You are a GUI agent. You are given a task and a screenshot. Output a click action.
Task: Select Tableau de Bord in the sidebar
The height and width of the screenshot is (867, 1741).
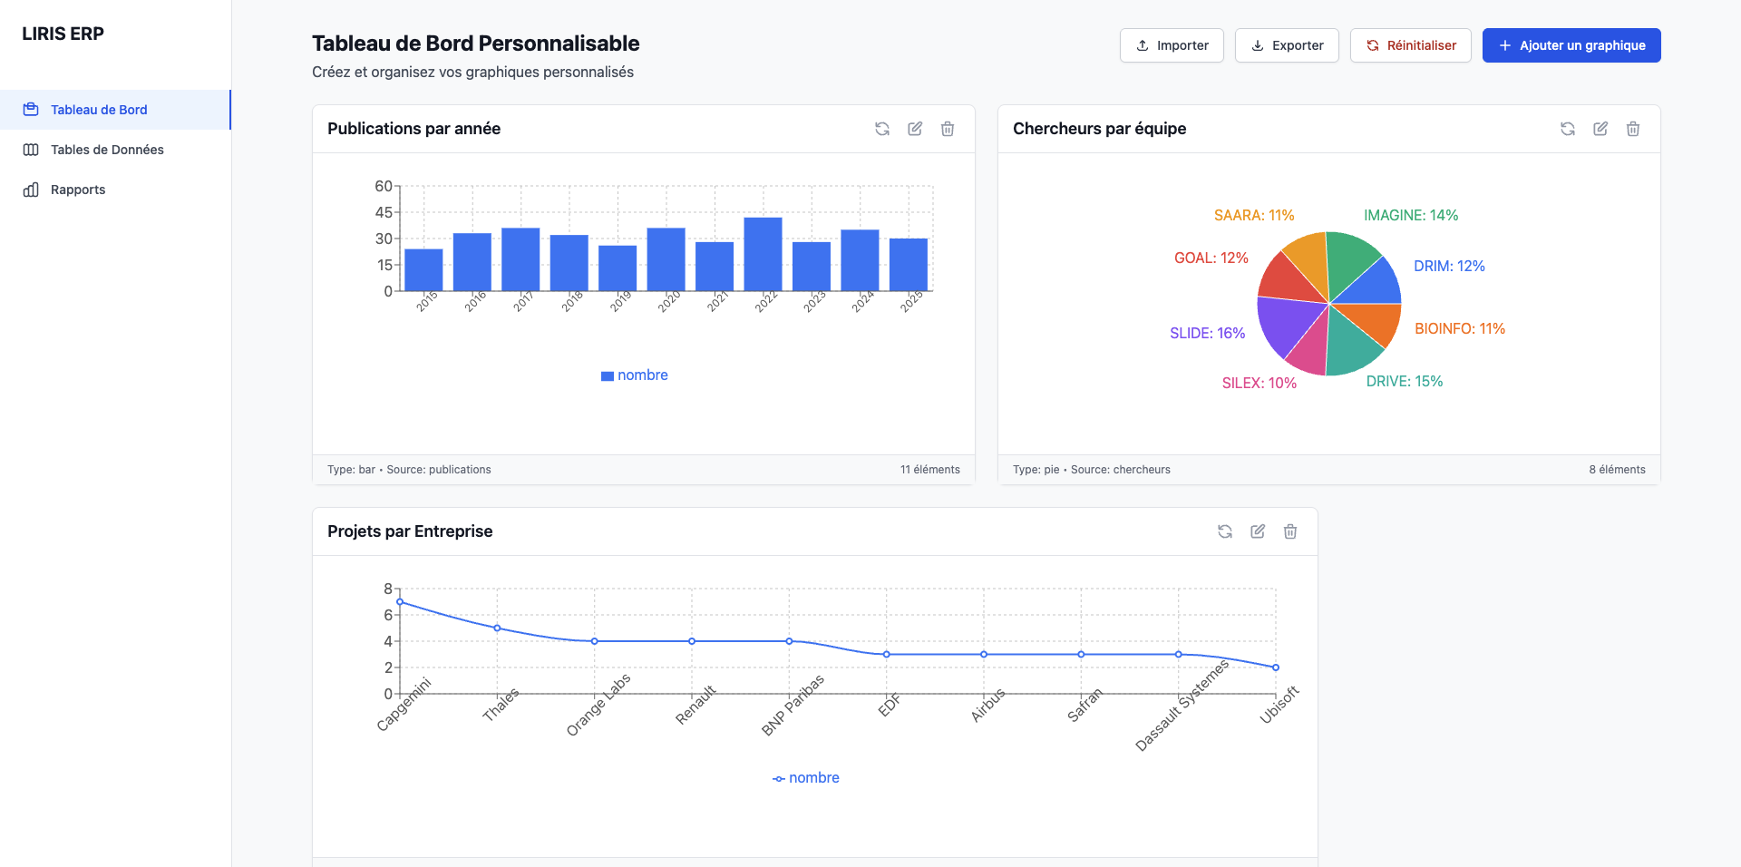[99, 109]
